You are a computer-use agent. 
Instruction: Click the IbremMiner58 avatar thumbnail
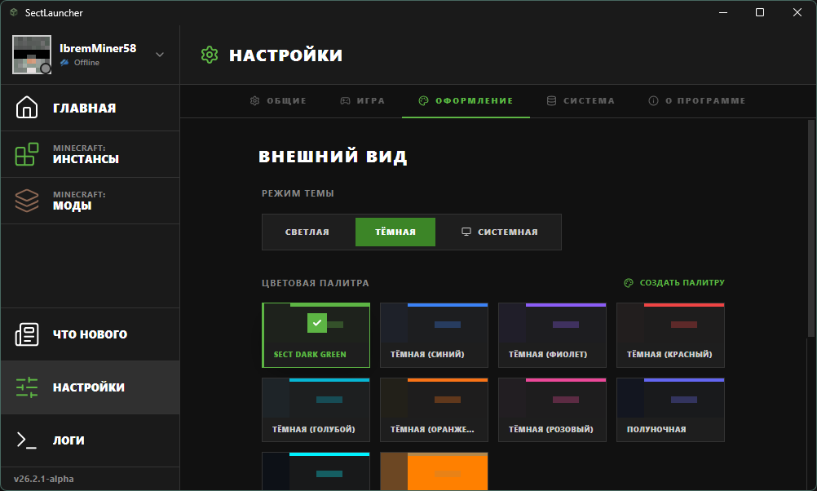point(31,54)
